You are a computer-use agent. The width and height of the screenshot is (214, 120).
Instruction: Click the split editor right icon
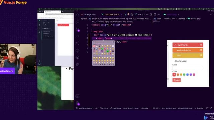[x=155, y=14]
